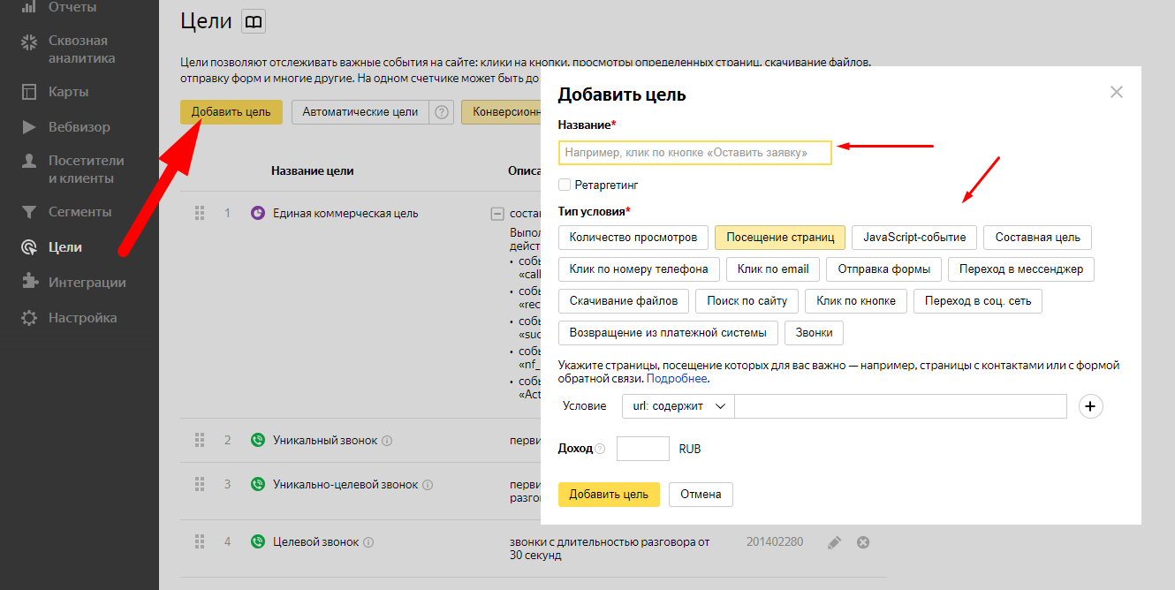
Task: Select the Поиск по сайту condition type
Action: click(x=747, y=300)
